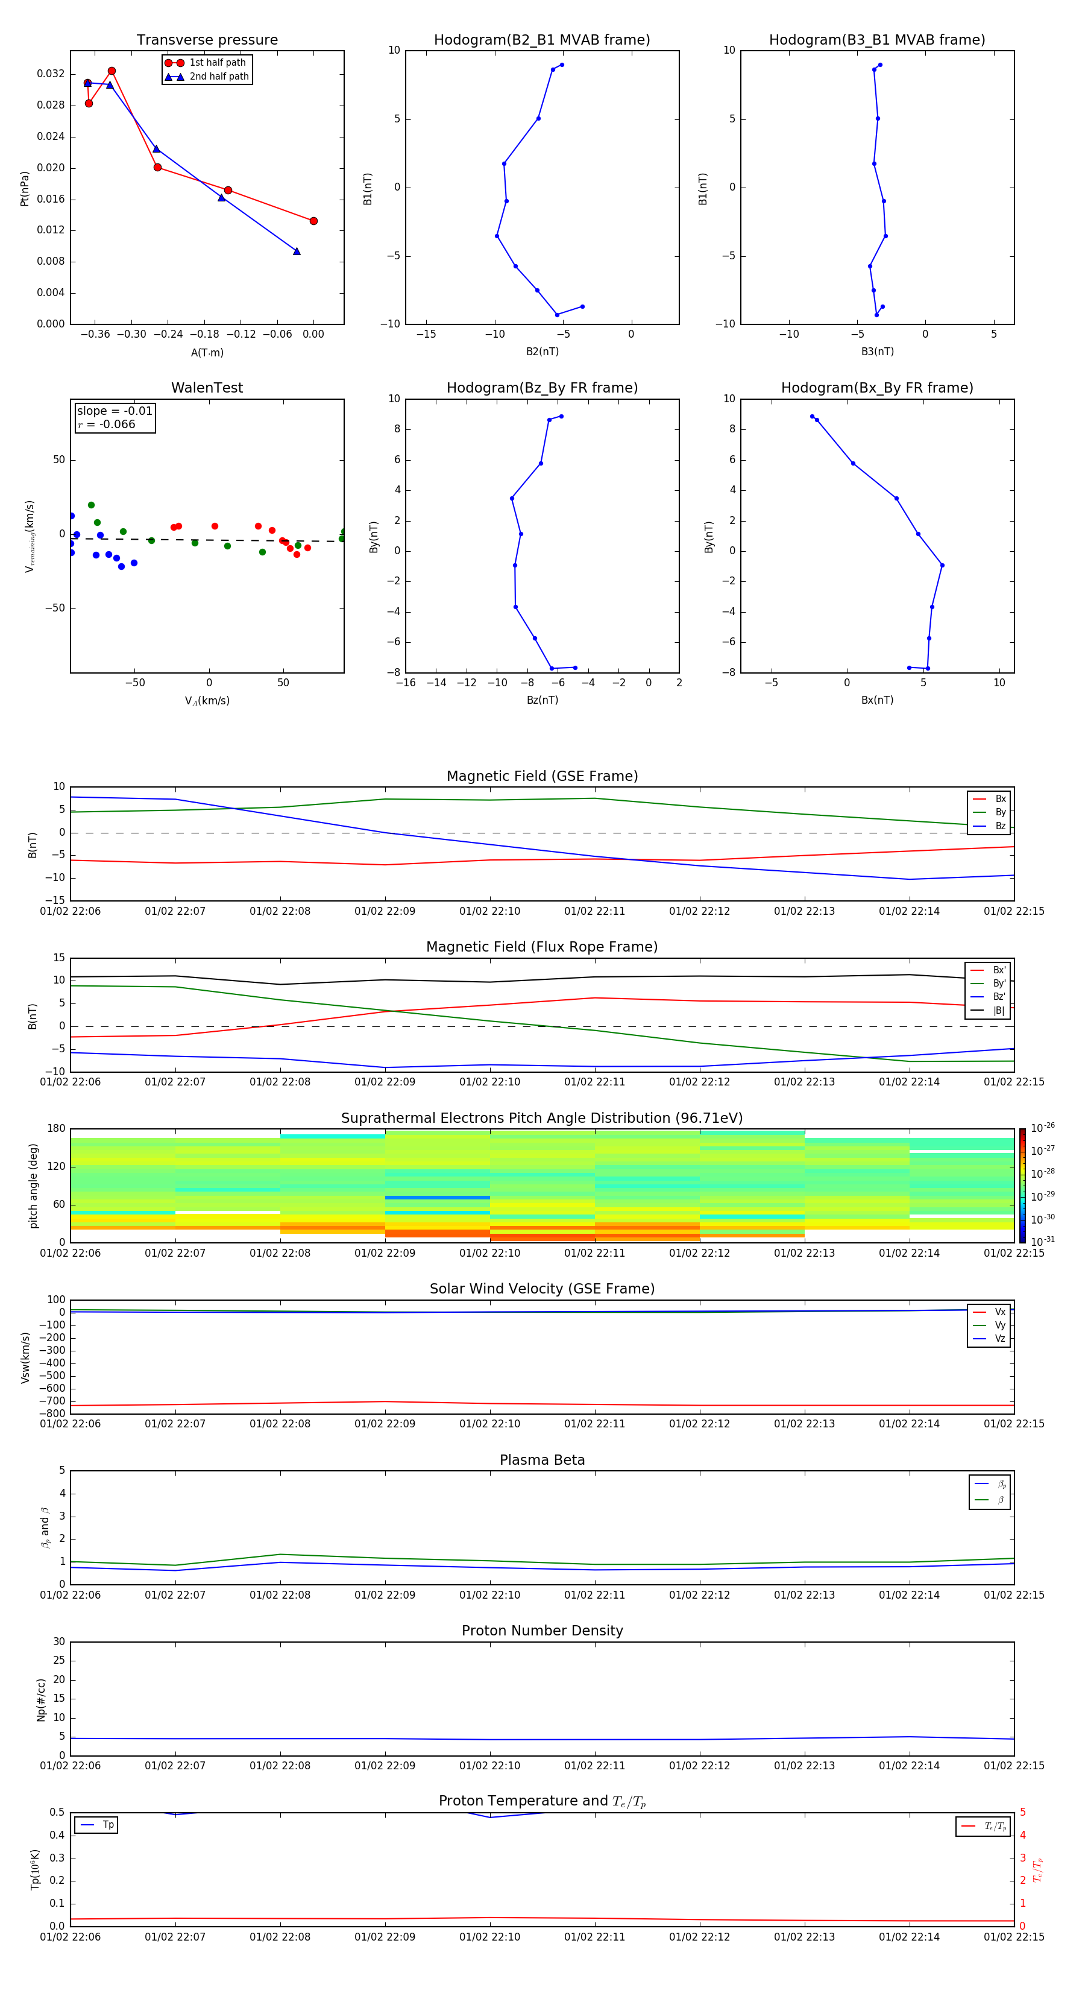1085x1990 pixels.
Task: Click the plasma beta legend box
Action: pos(989,1492)
